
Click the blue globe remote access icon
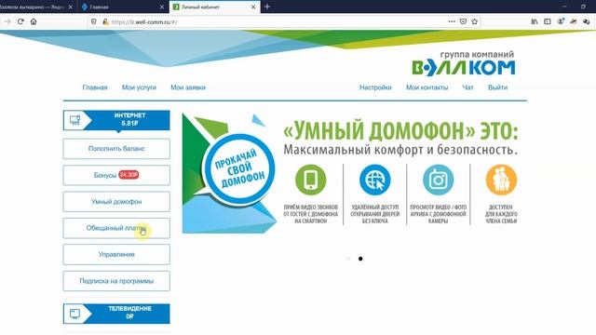374,180
